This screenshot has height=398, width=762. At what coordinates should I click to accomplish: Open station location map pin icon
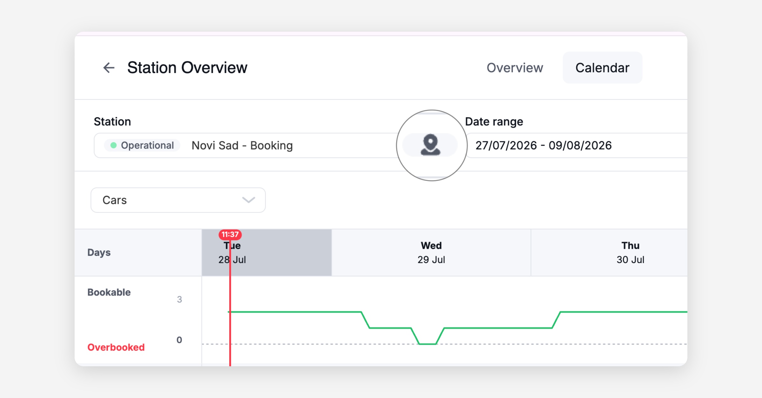[430, 145]
